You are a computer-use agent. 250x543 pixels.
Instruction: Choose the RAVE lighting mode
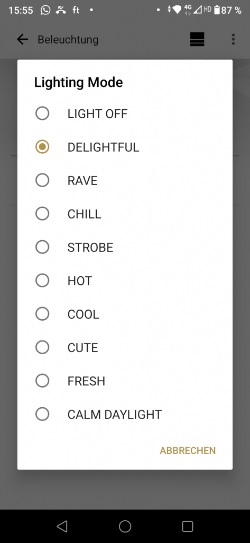click(x=125, y=180)
